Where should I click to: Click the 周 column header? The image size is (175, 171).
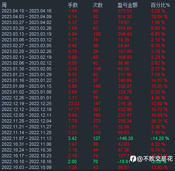pyautogui.click(x=4, y=5)
